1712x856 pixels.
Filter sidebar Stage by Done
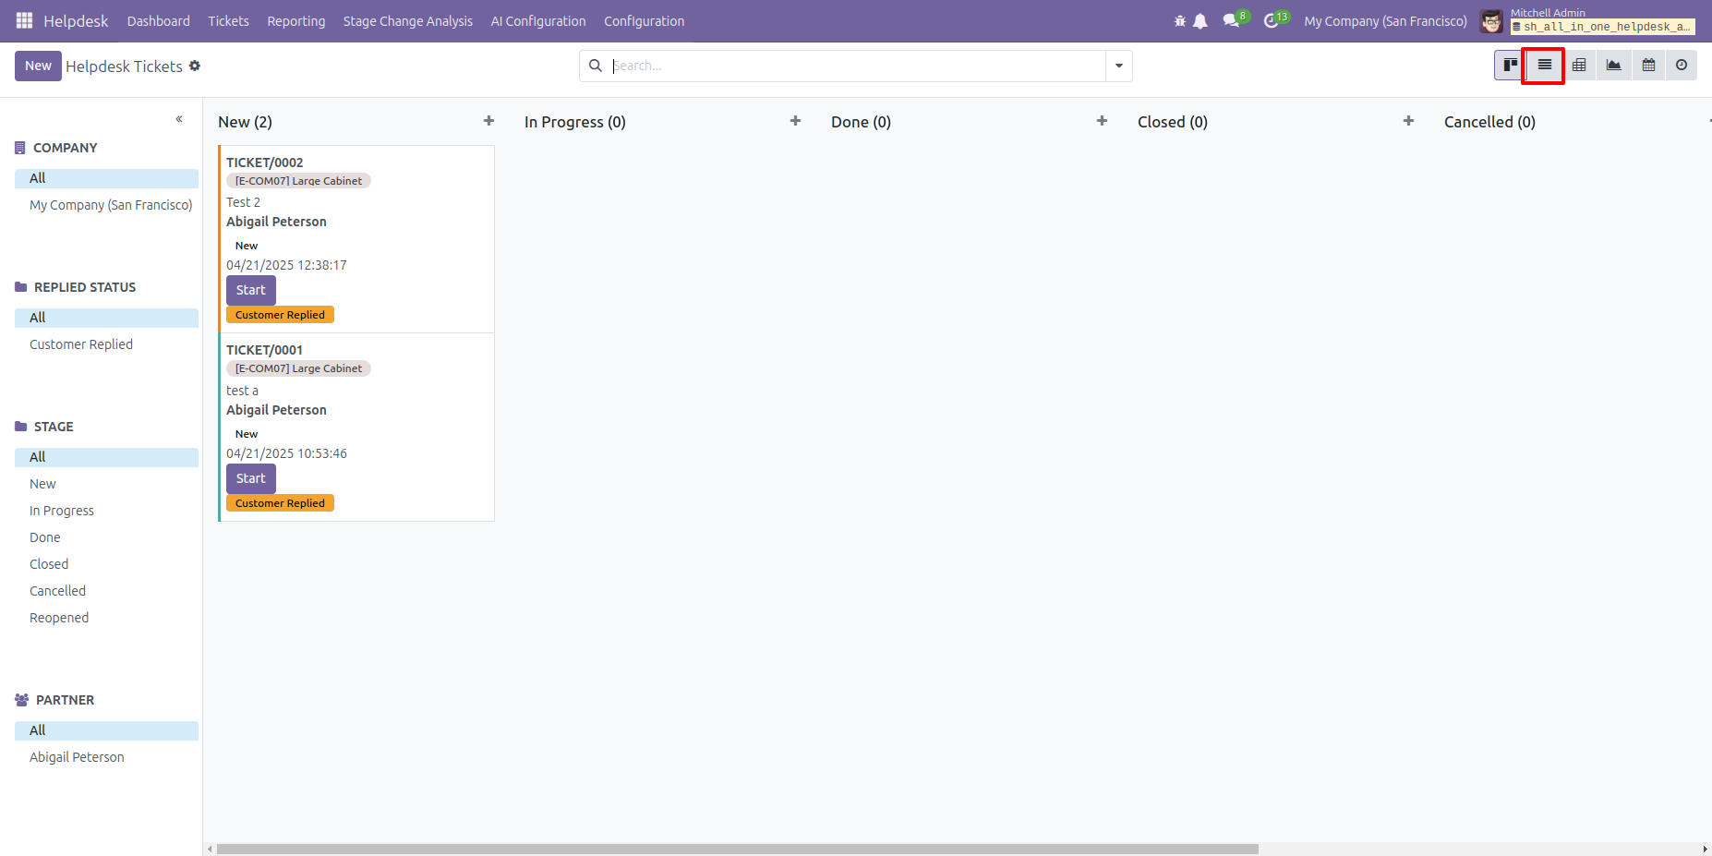45,537
